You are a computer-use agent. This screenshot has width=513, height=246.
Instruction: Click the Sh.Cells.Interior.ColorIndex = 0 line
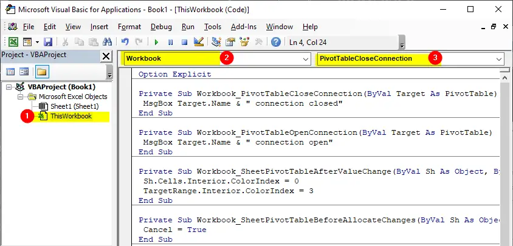coord(221,181)
